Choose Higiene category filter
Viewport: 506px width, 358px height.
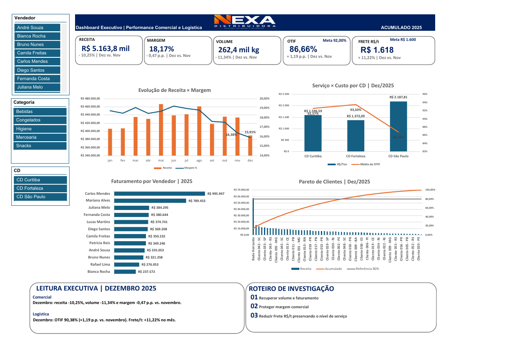click(40, 129)
